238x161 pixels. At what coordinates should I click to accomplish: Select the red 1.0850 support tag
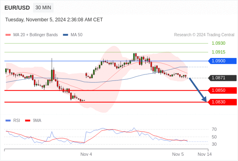[222, 90]
